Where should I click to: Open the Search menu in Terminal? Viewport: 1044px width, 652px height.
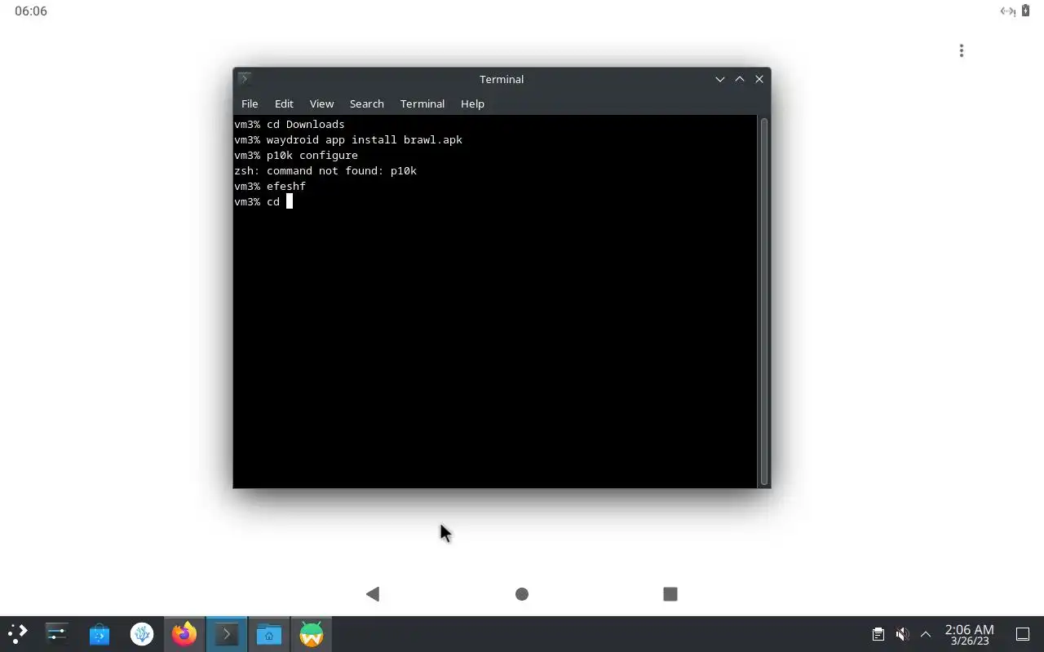[366, 104]
